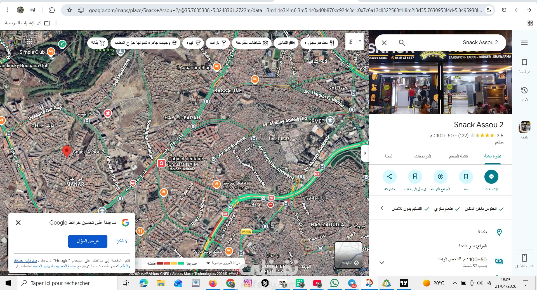The width and height of the screenshot is (537, 290).
Task: Collapse the side panel arrow
Action: (x=365, y=153)
